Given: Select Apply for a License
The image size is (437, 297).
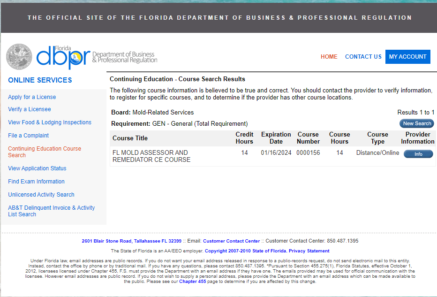Looking at the screenshot, I should 32,97.
